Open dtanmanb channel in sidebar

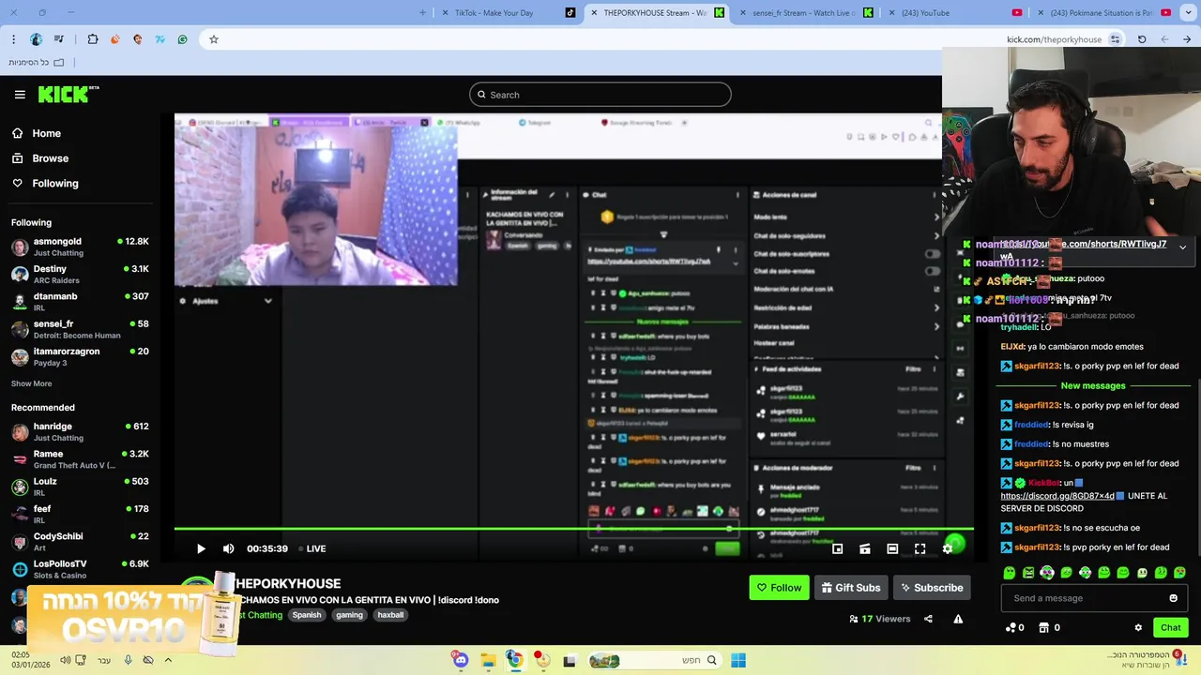[80, 302]
